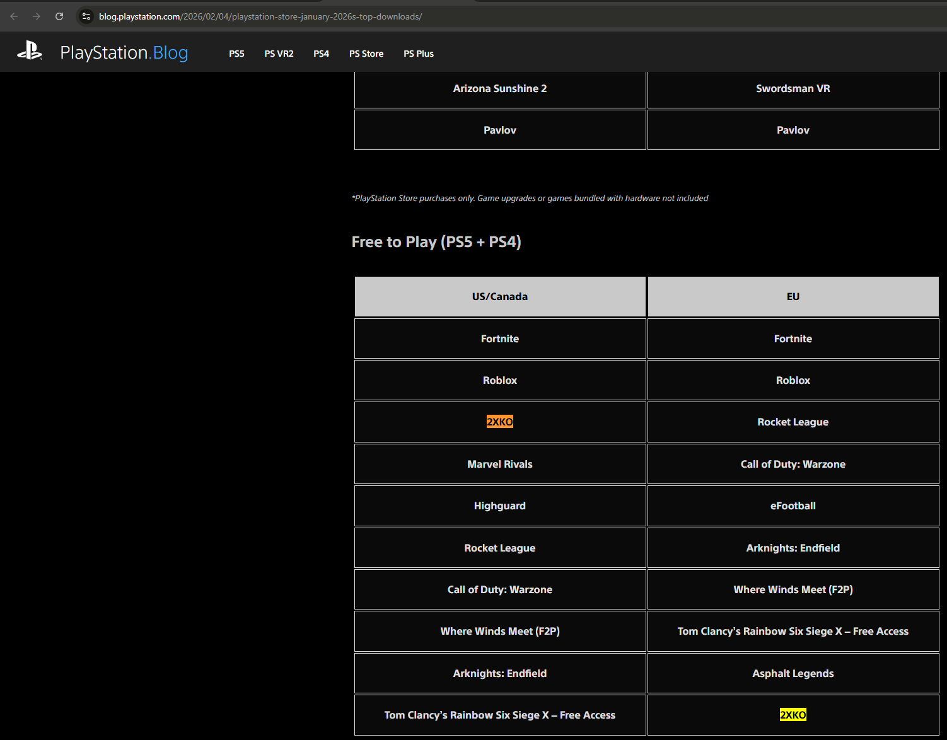
Task: Click Call of Duty: Warzone in EU column
Action: pos(793,464)
